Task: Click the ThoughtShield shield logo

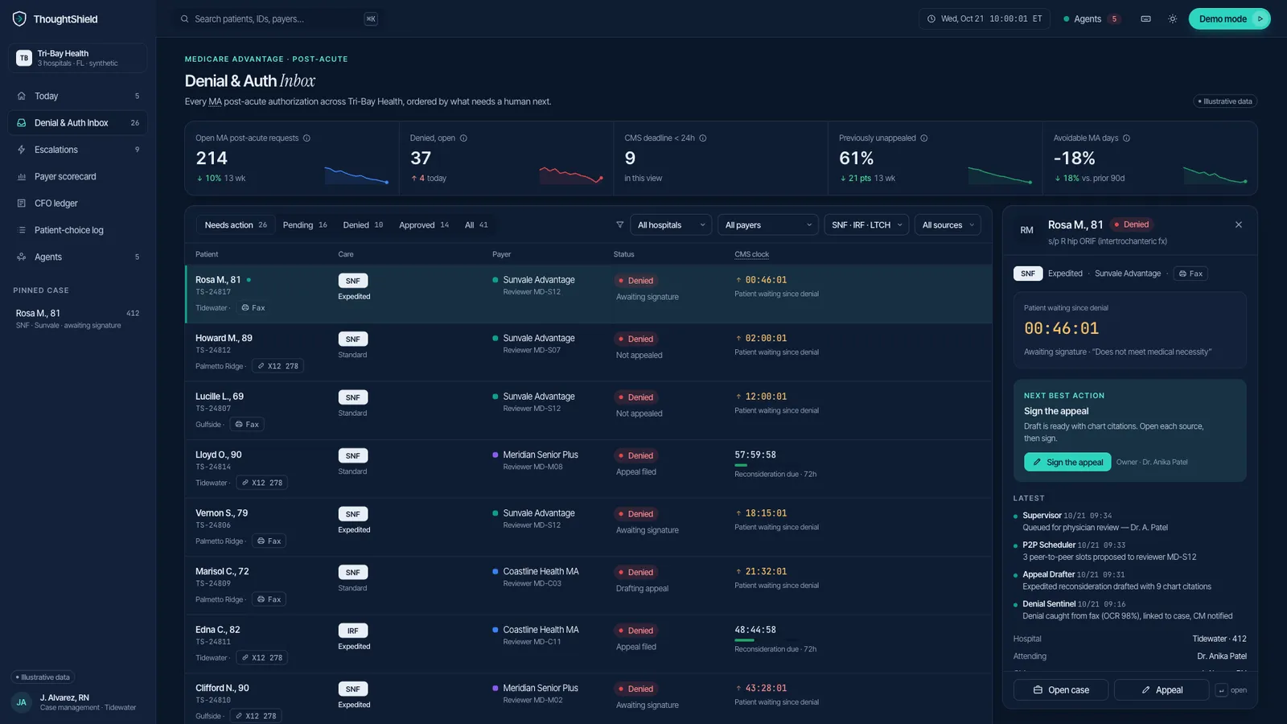Action: click(19, 19)
